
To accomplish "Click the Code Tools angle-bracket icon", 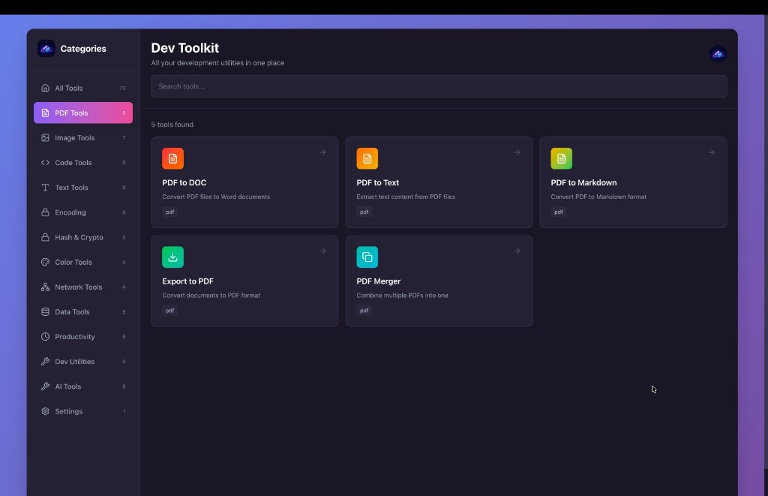I will (46, 162).
